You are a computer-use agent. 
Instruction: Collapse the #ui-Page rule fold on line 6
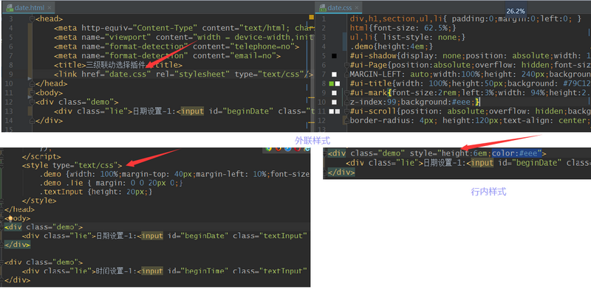tap(346, 65)
